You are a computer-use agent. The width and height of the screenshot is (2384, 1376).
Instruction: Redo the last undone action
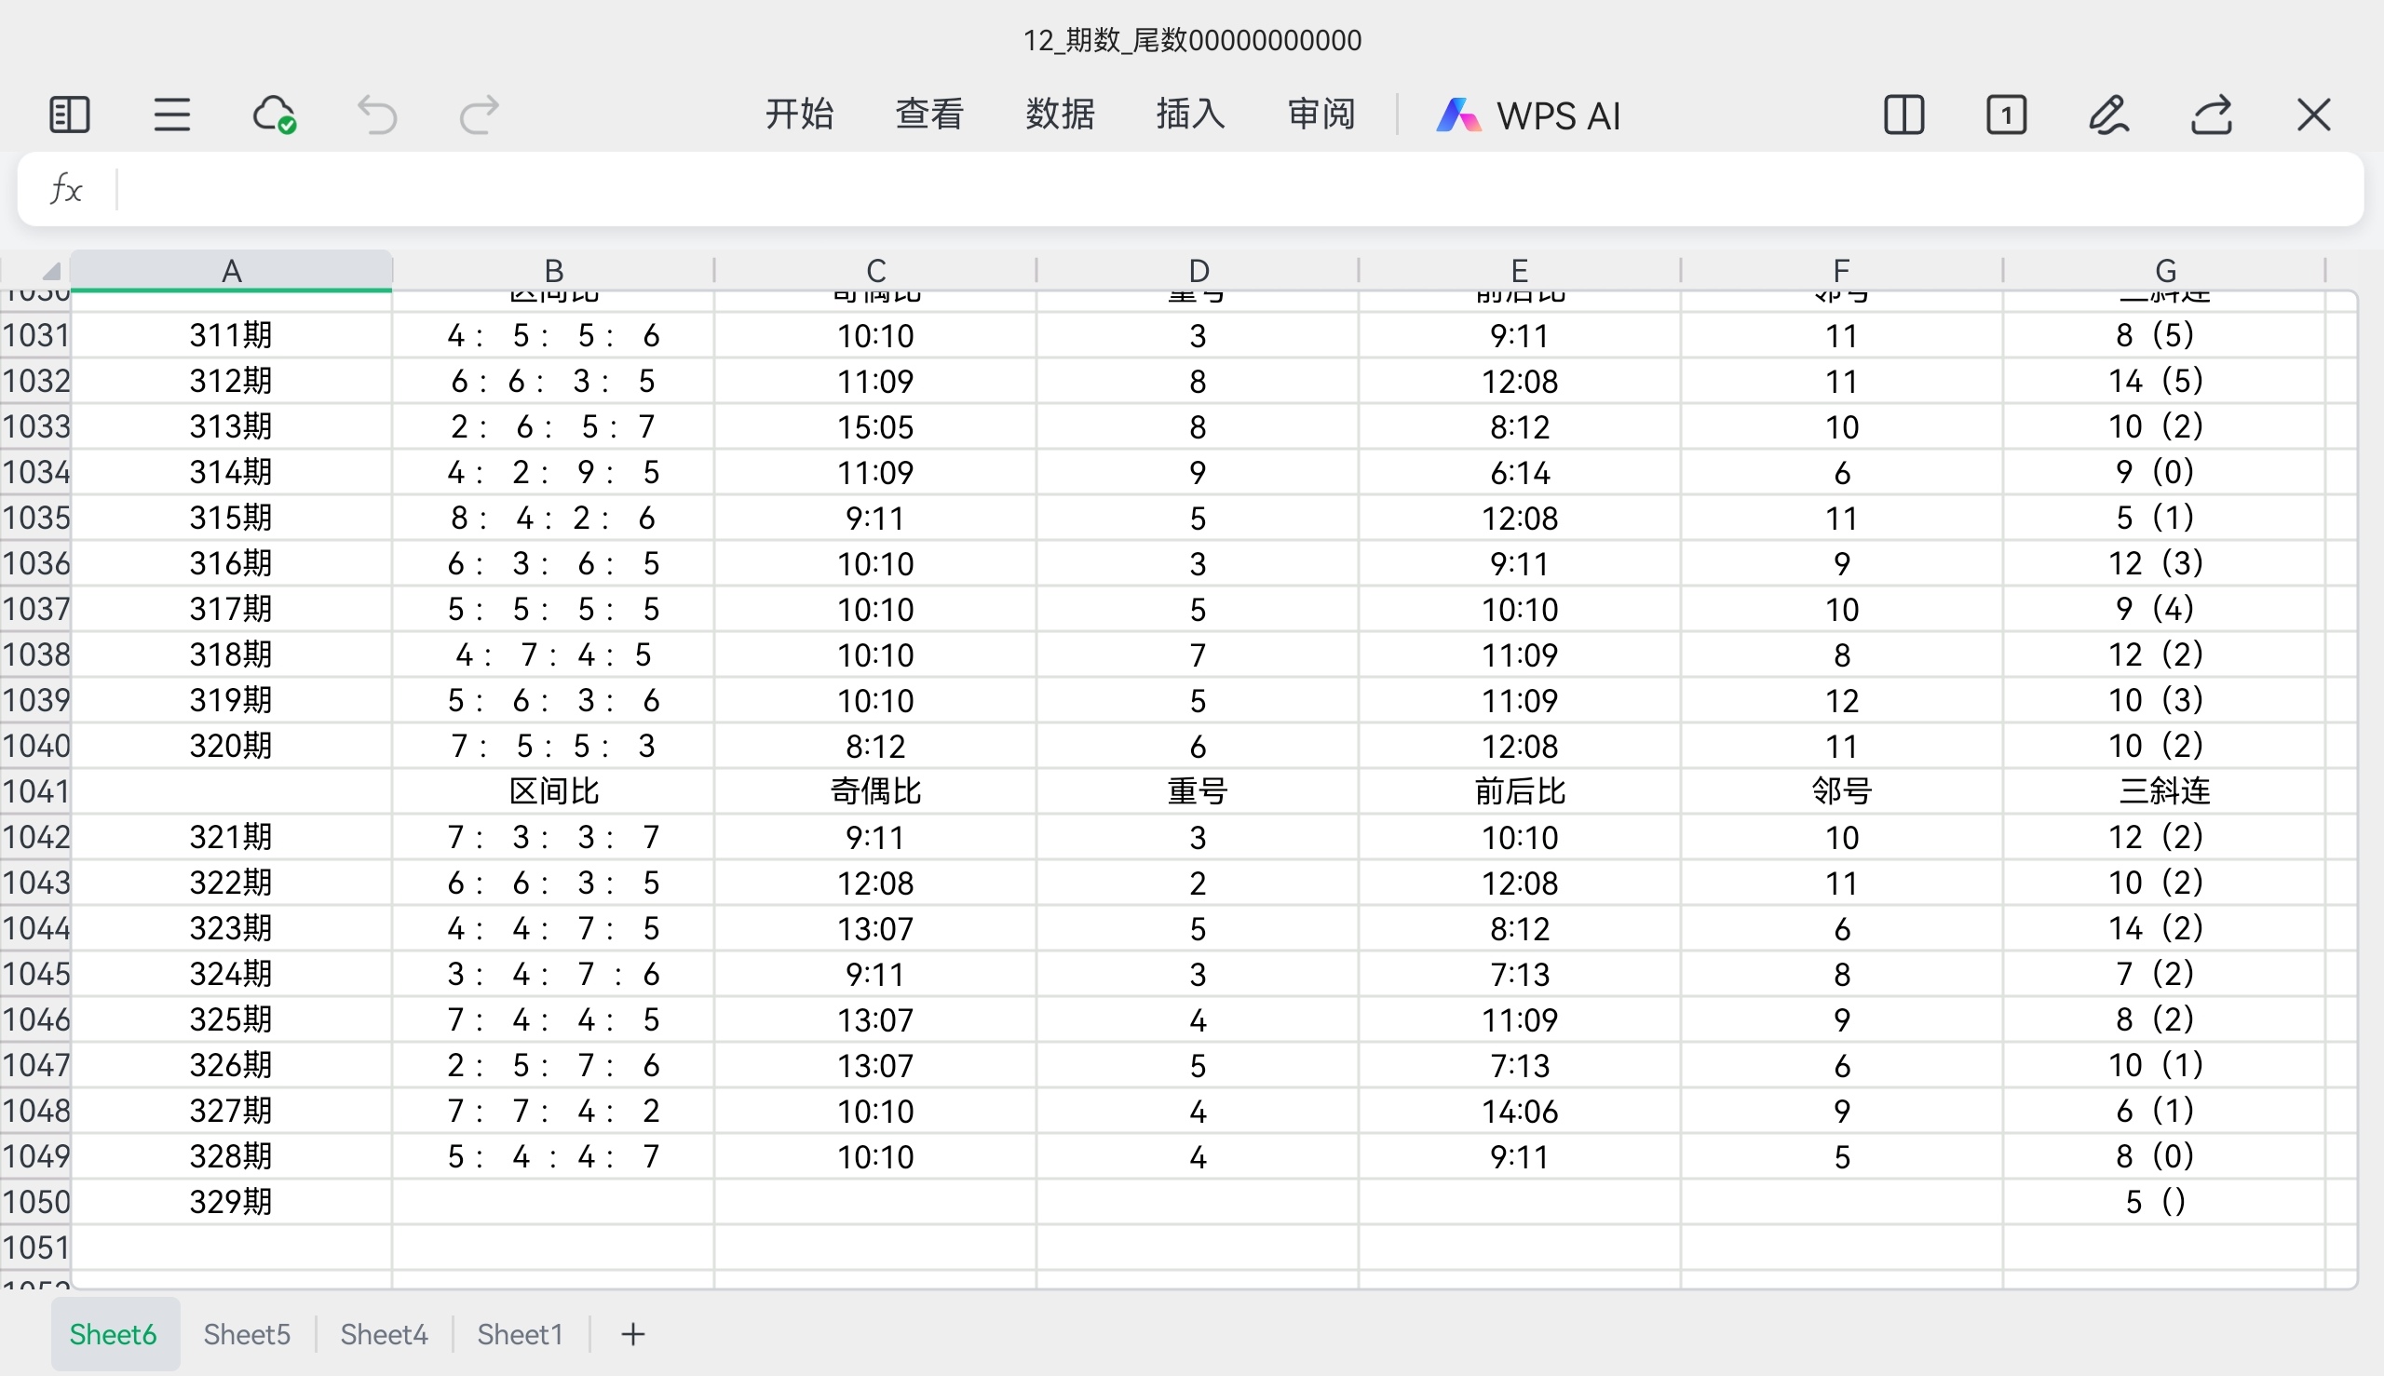479,115
